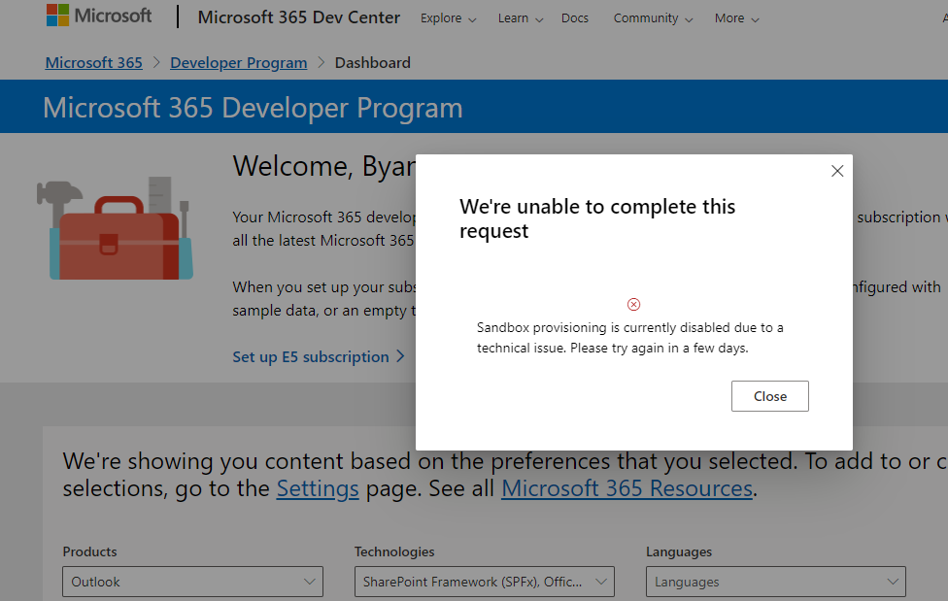The image size is (948, 601).
Task: Open the Technologies dropdown
Action: point(484,582)
